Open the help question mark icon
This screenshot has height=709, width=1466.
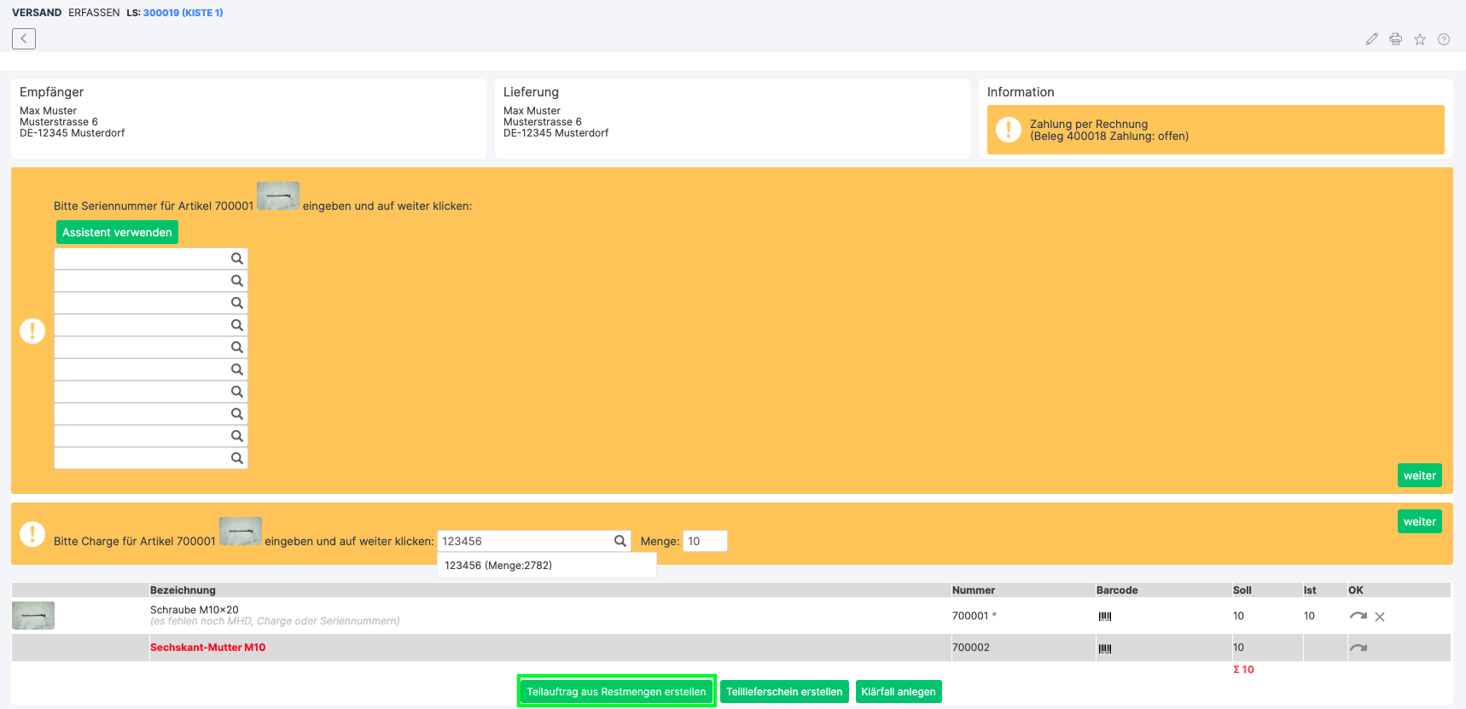point(1444,39)
